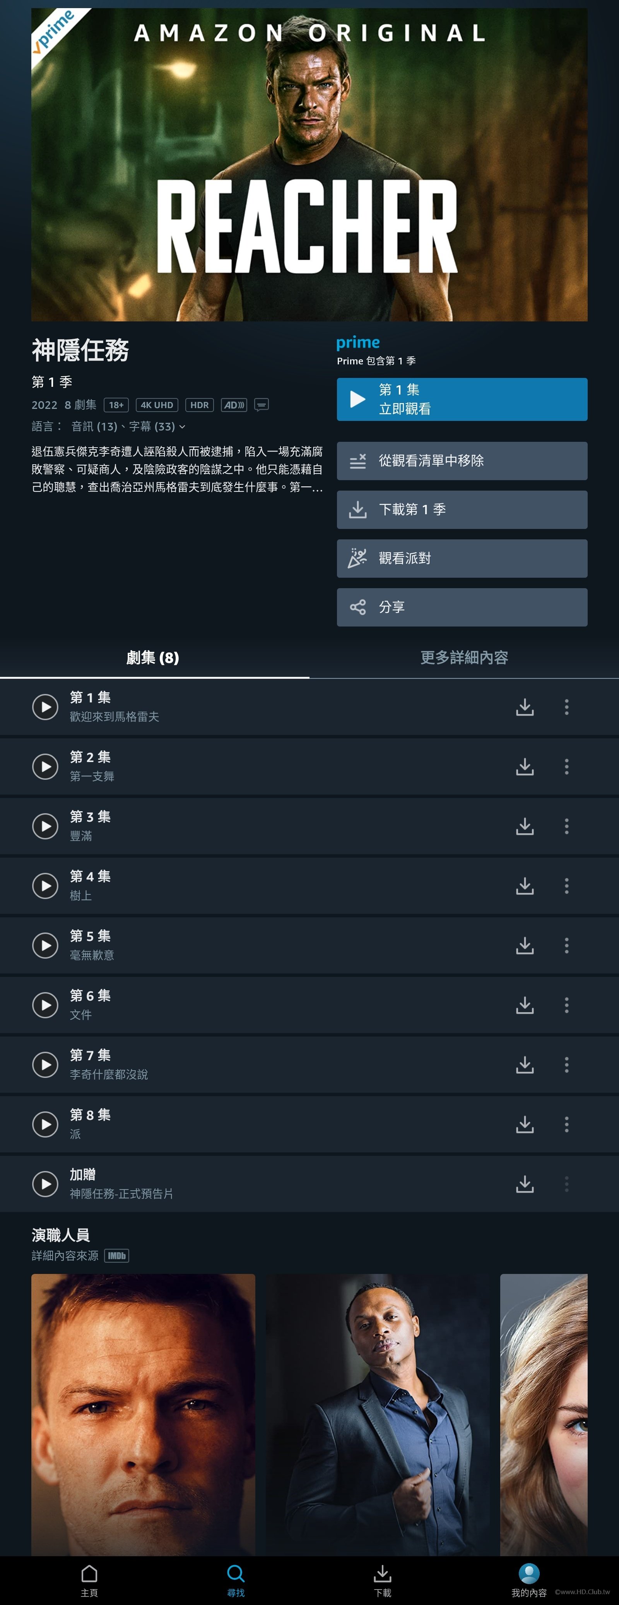Select the 劇集 (8) tab
619x1605 pixels.
point(153,658)
